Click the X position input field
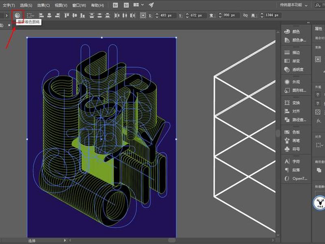Screen dimensions: 325x244 [x=168, y=15]
